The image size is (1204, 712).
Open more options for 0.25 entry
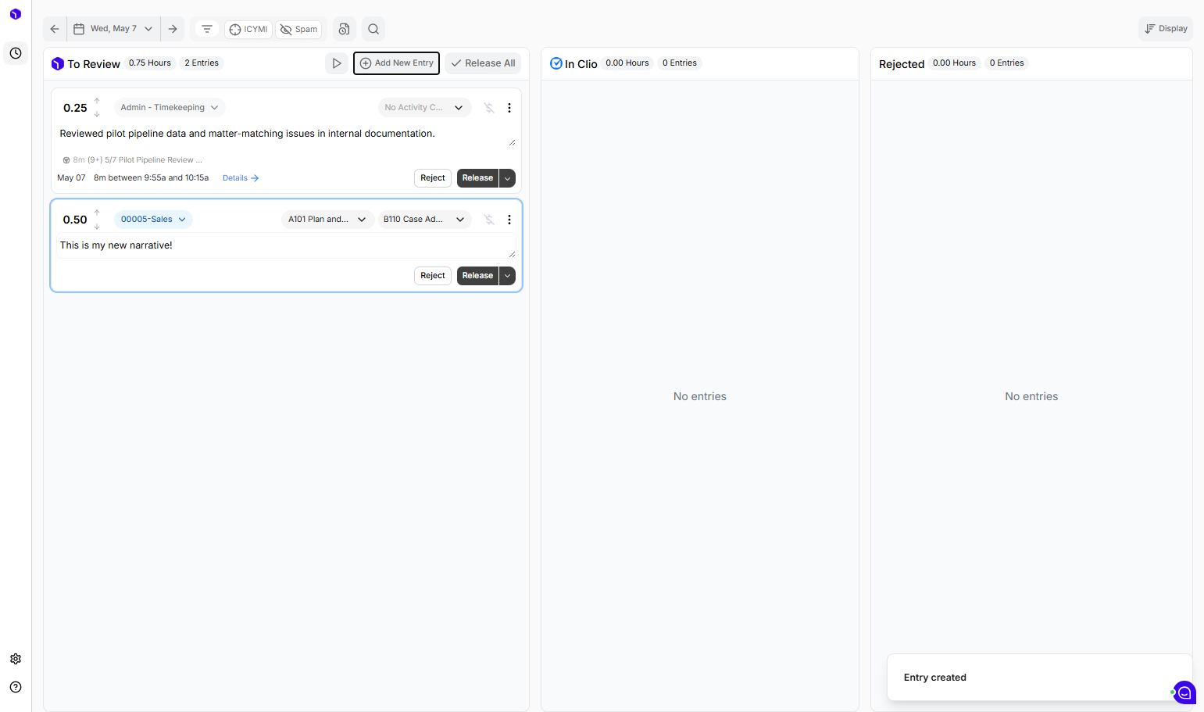pyautogui.click(x=509, y=108)
